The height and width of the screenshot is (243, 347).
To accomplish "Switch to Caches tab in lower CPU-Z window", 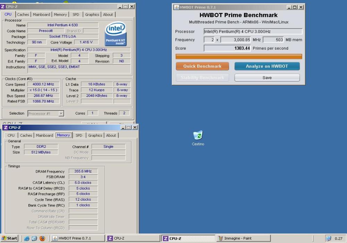I will click(26, 135).
